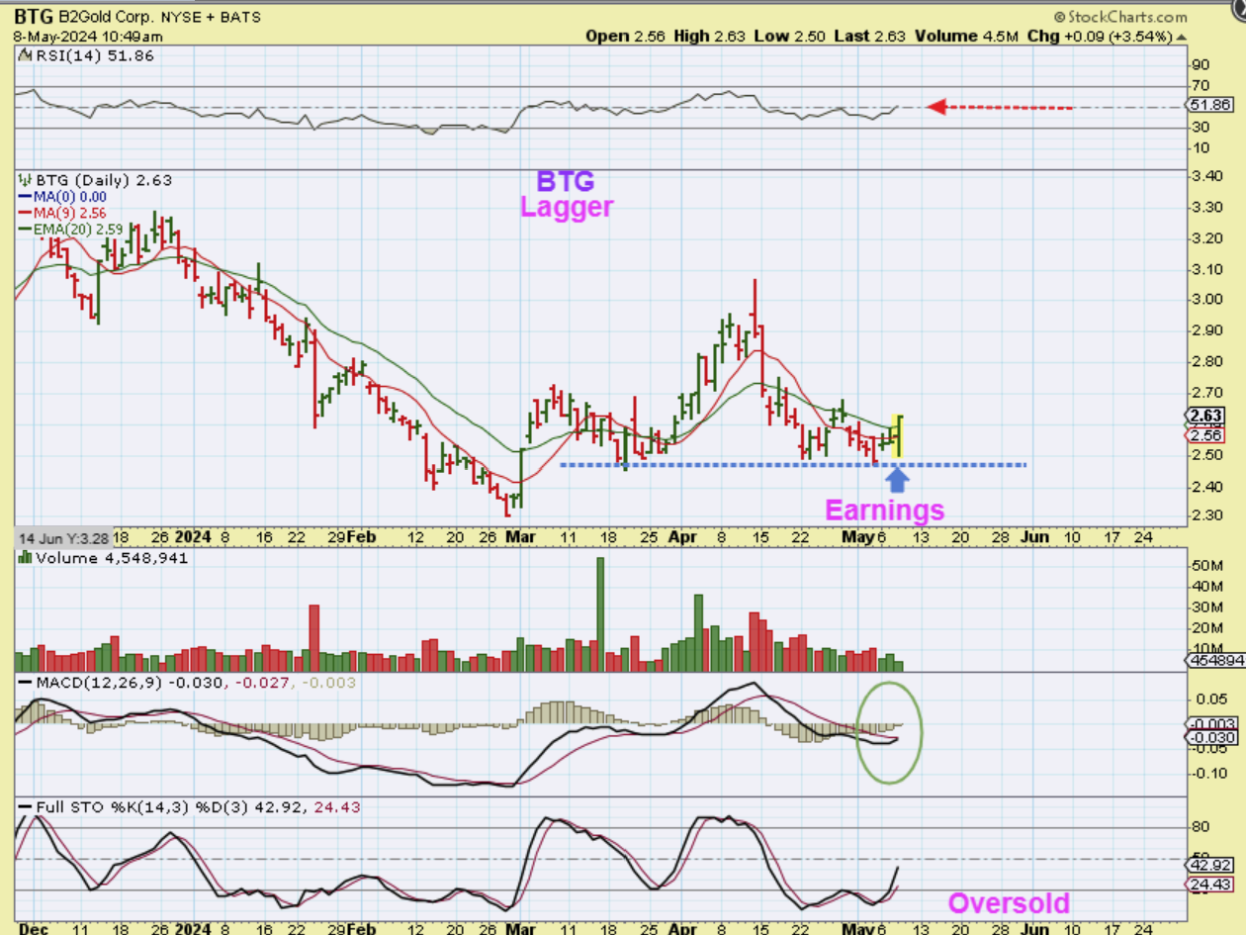The height and width of the screenshot is (935, 1246).
Task: Open the StockCharts.com copyright link
Action: 1119,17
